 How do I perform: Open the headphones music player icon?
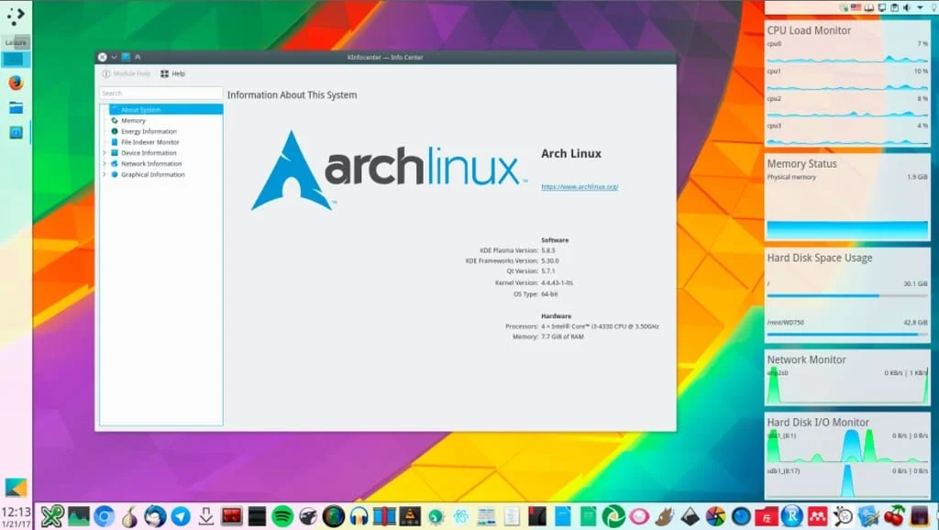click(359, 516)
